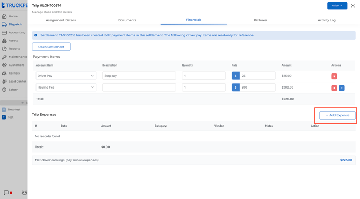The width and height of the screenshot is (360, 199).
Task: Switch to the Pictures tab
Action: pyautogui.click(x=260, y=20)
